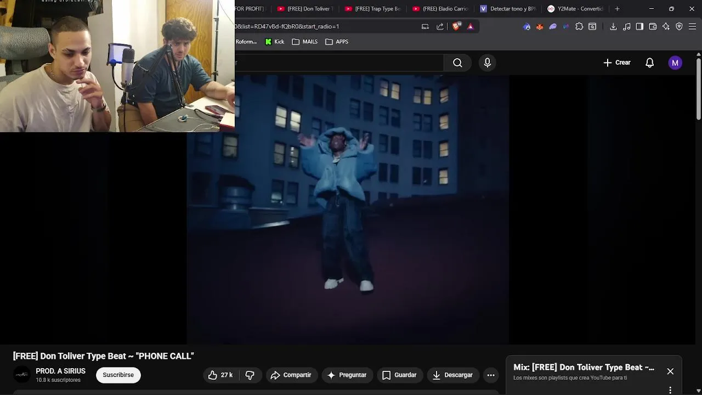Toggle the browser sidebar panel icon
This screenshot has width=702, height=395.
point(639,26)
